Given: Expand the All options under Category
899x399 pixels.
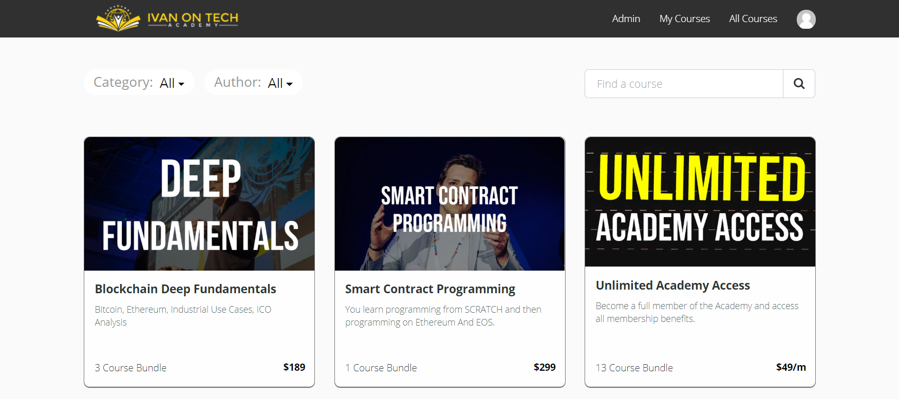Looking at the screenshot, I should click(172, 83).
